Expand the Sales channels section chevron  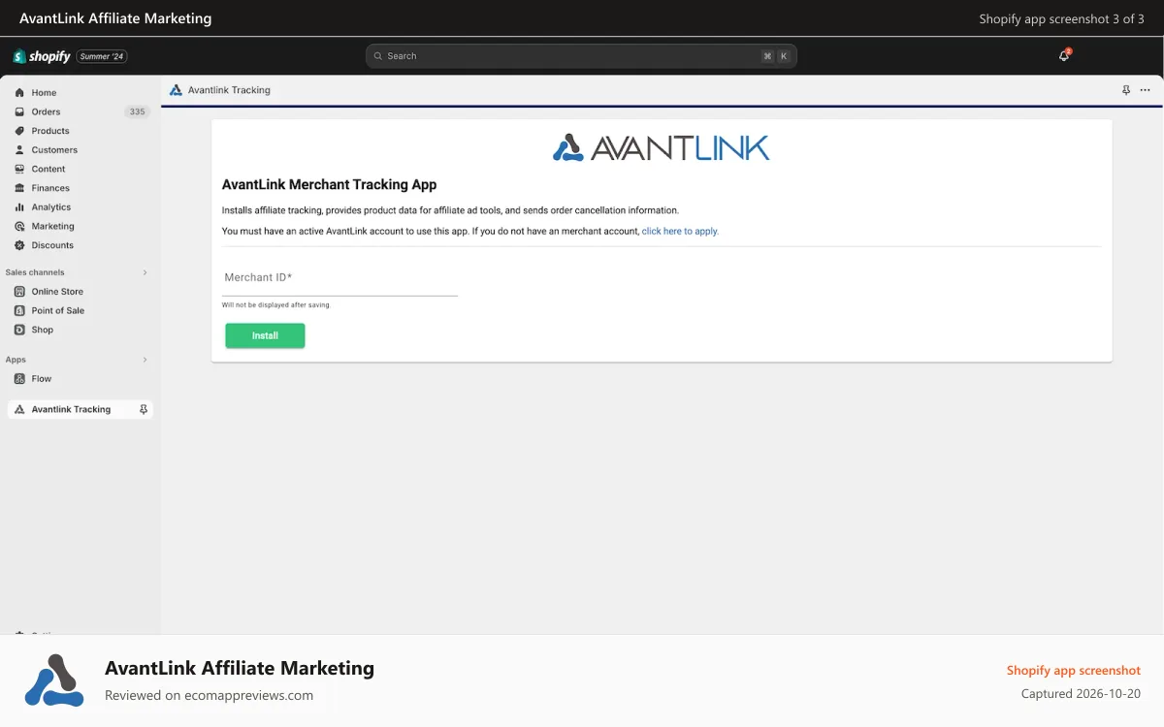tap(145, 272)
